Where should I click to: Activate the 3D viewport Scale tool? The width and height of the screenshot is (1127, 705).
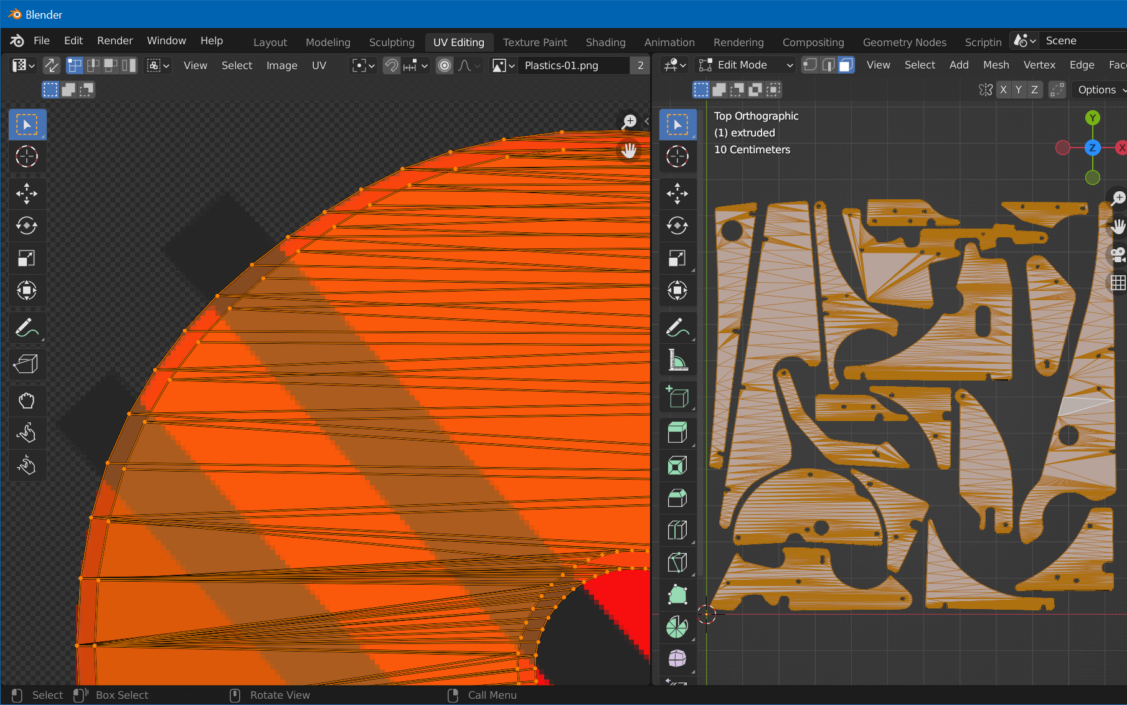coord(677,258)
